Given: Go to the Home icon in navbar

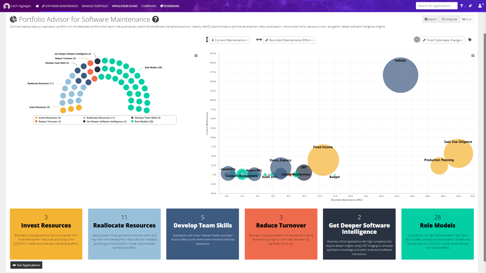Looking at the screenshot, I should pyautogui.click(x=37, y=6).
